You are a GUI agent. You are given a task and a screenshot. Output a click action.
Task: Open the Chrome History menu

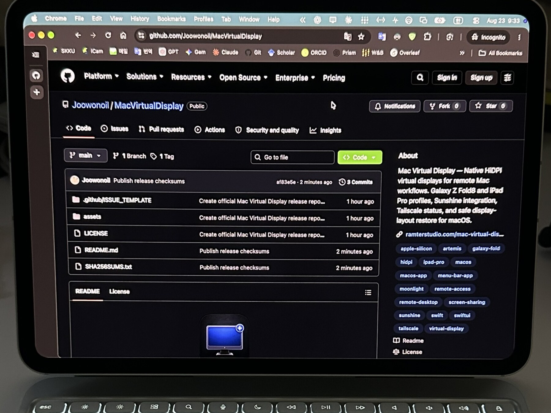pos(140,19)
